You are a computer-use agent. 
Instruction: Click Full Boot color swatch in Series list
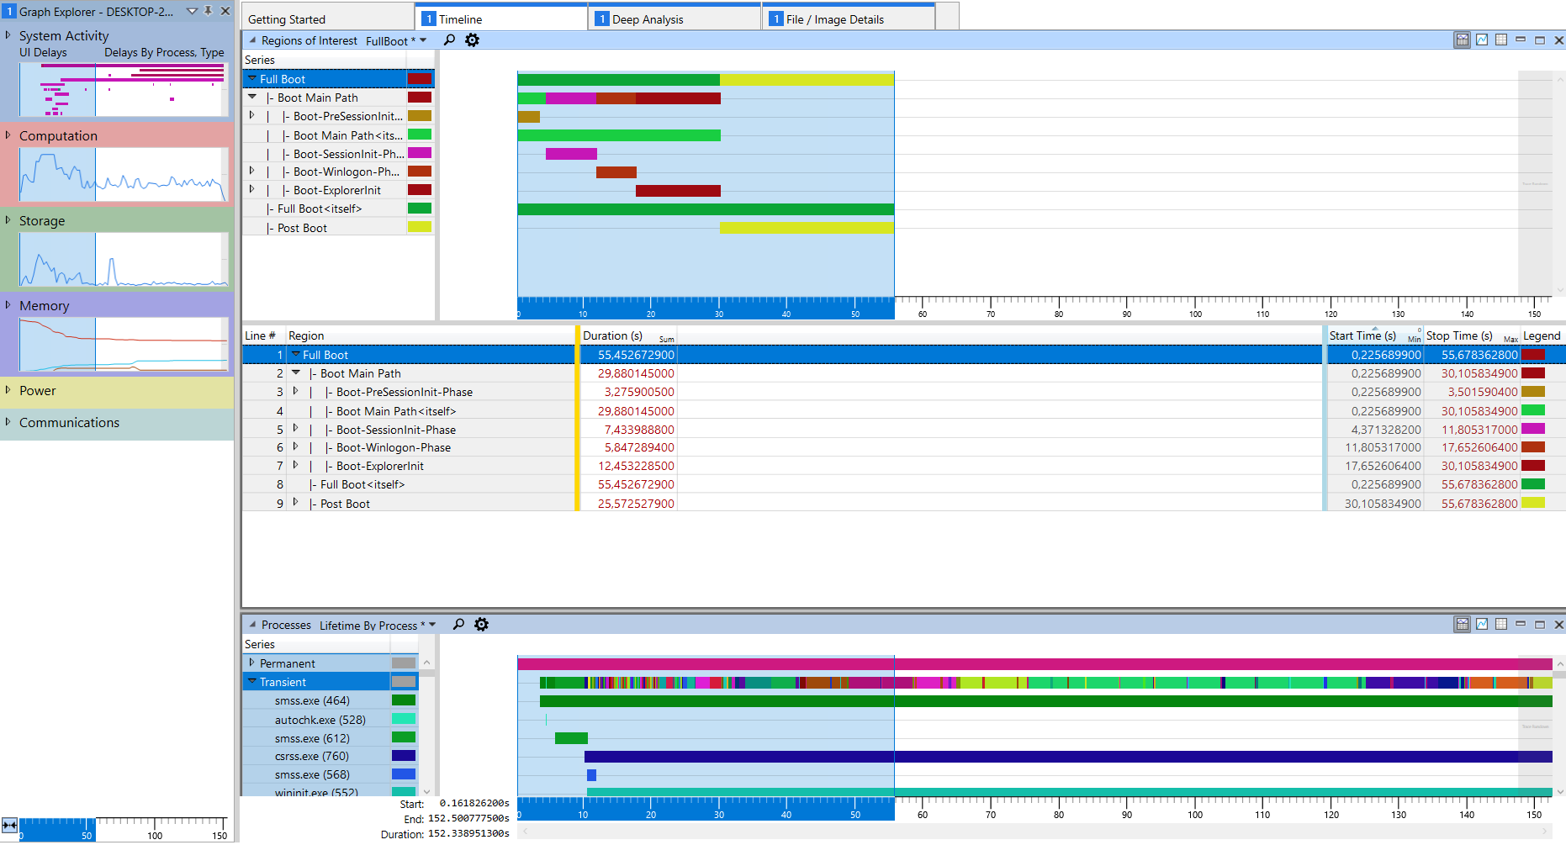coord(420,79)
